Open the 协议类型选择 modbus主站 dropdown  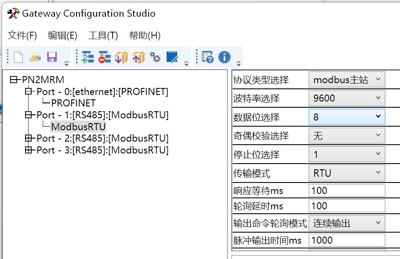pyautogui.click(x=347, y=80)
